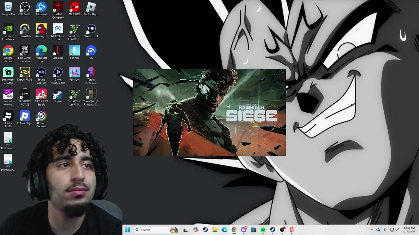Click the Rainbow 6 Siege splash image
This screenshot has height=235, width=419.
[x=209, y=112]
